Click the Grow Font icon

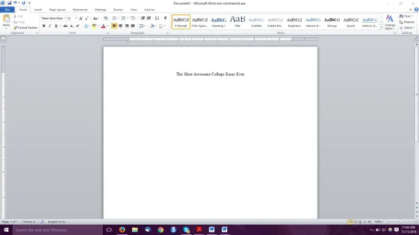click(81, 18)
